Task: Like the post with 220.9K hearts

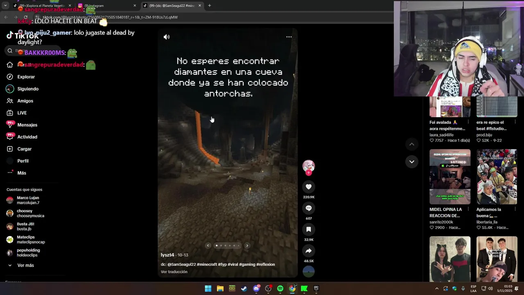Action: coord(309,187)
